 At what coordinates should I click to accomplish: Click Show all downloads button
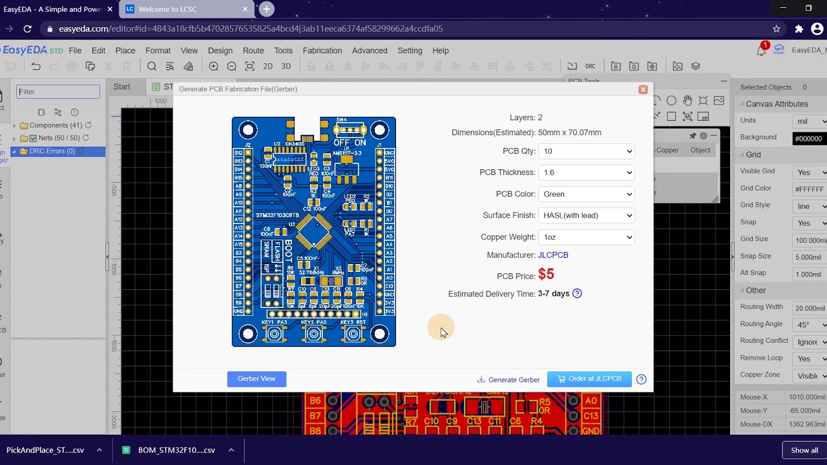(x=804, y=450)
